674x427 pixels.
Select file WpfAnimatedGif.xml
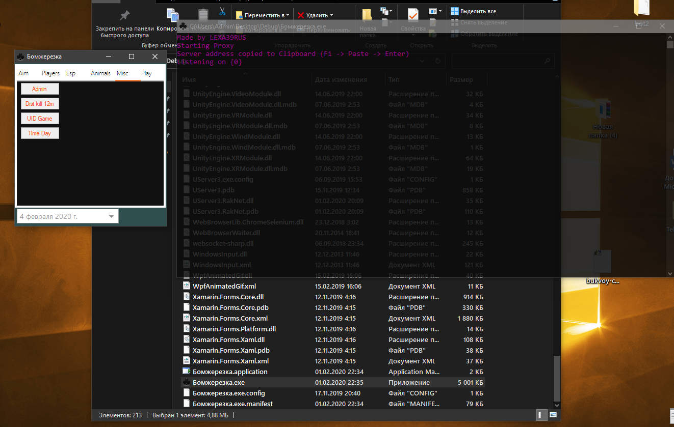click(x=224, y=286)
